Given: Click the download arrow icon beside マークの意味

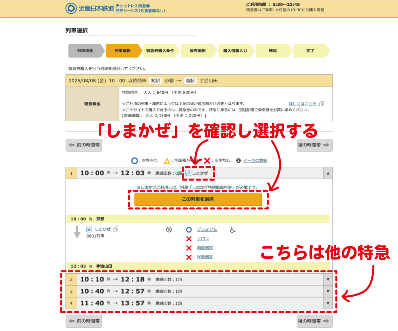Looking at the screenshot, I should [238, 160].
